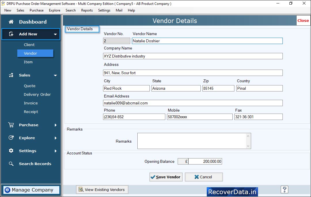Screen dimensions: 311x197
Task: Click the Vendor No. field
Action: (x=116, y=41)
